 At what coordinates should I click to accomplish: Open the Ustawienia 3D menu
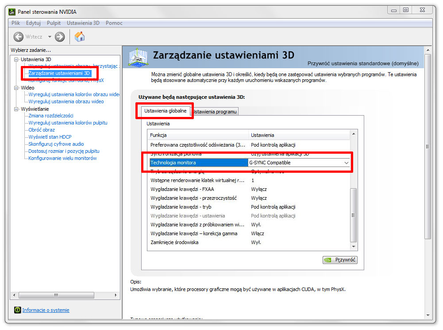[x=83, y=23]
